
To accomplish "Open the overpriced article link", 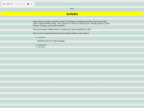I will (x=41, y=37).
